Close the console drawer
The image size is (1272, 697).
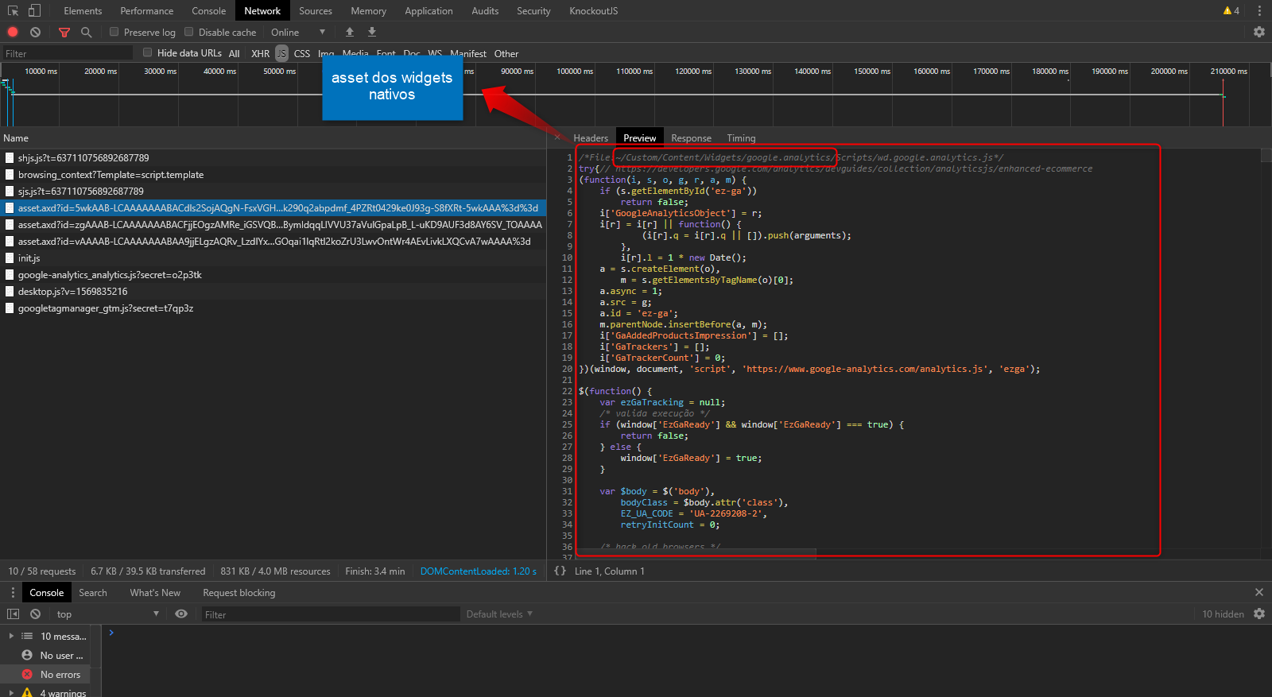pos(1259,593)
